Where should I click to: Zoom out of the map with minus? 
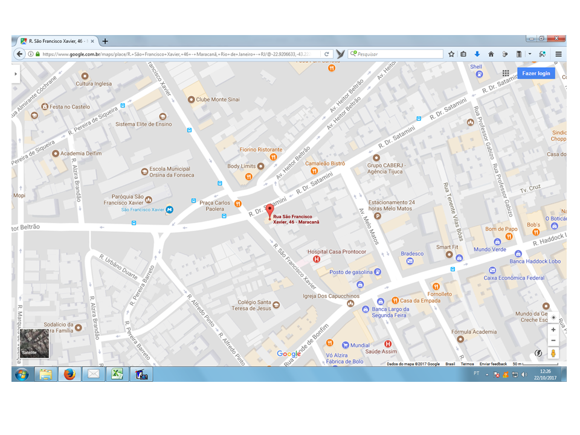point(553,340)
